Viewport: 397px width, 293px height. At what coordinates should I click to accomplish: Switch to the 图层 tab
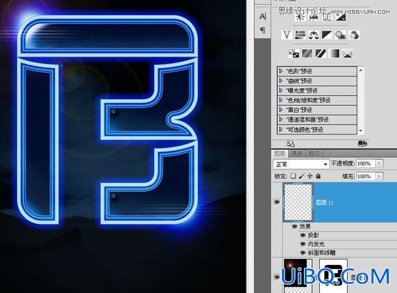point(280,153)
